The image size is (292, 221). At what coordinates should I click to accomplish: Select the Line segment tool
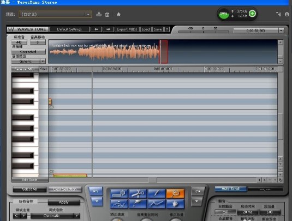pyautogui.click(x=157, y=204)
